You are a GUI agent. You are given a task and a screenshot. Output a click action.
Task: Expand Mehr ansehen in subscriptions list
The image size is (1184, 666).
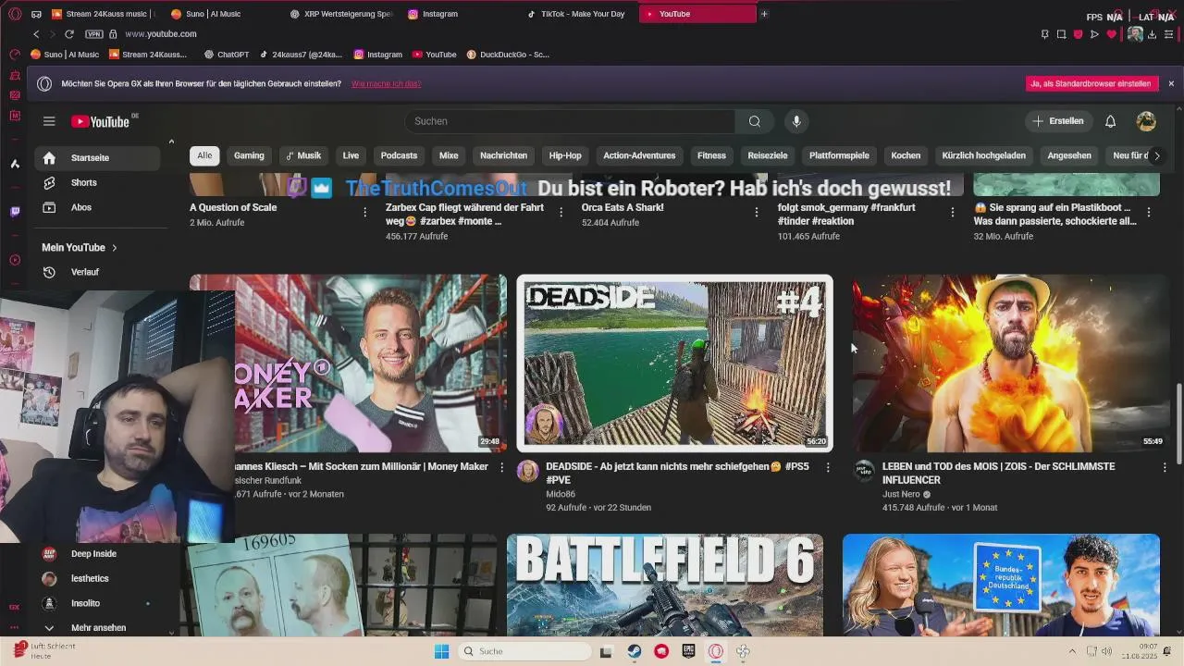97,627
